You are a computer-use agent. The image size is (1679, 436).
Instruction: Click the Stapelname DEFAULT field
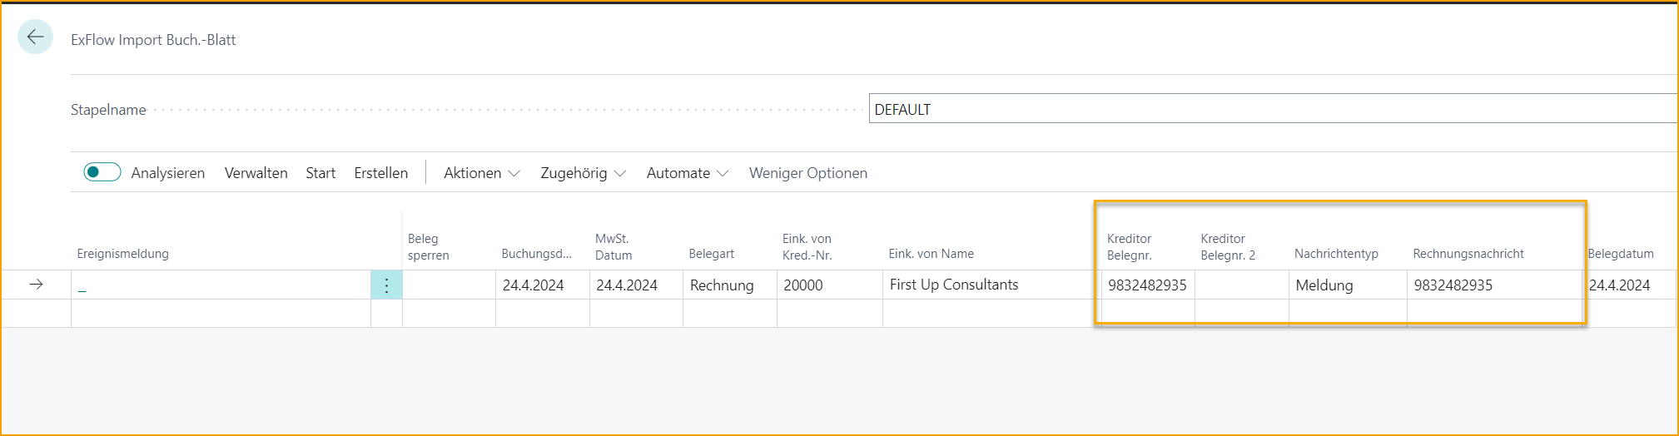1273,109
